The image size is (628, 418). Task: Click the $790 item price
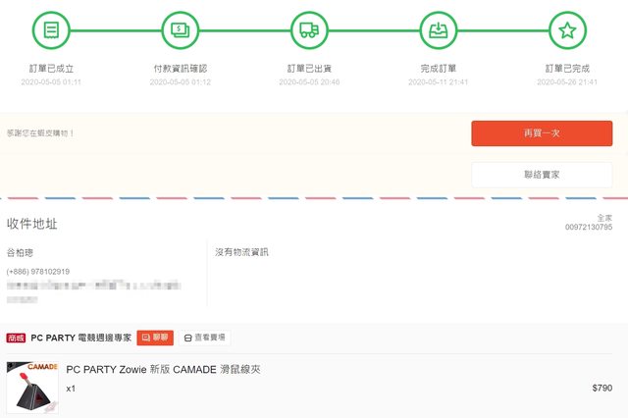tap(602, 389)
